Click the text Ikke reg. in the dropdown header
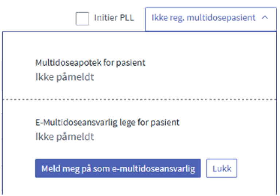The height and width of the screenshot is (196, 280). click(x=168, y=18)
